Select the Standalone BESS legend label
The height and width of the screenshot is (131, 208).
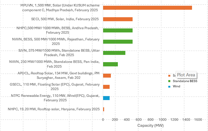point(185,81)
